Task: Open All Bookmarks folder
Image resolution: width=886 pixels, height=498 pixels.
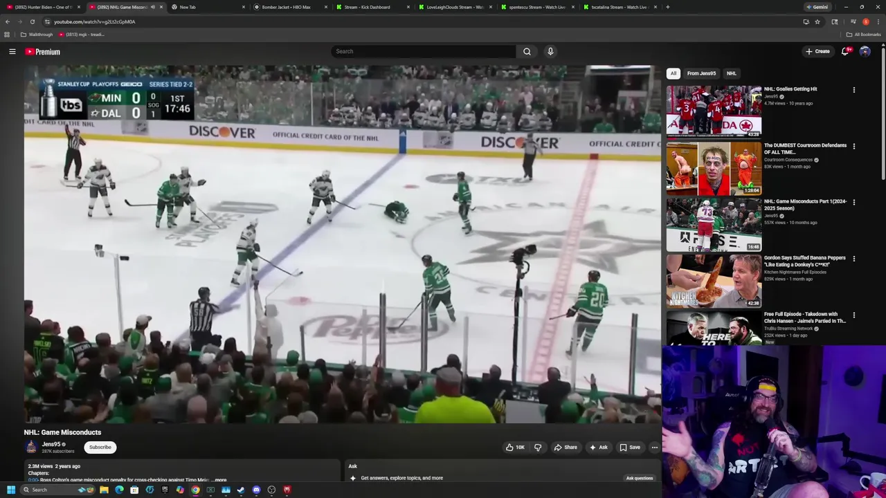Action: point(863,35)
